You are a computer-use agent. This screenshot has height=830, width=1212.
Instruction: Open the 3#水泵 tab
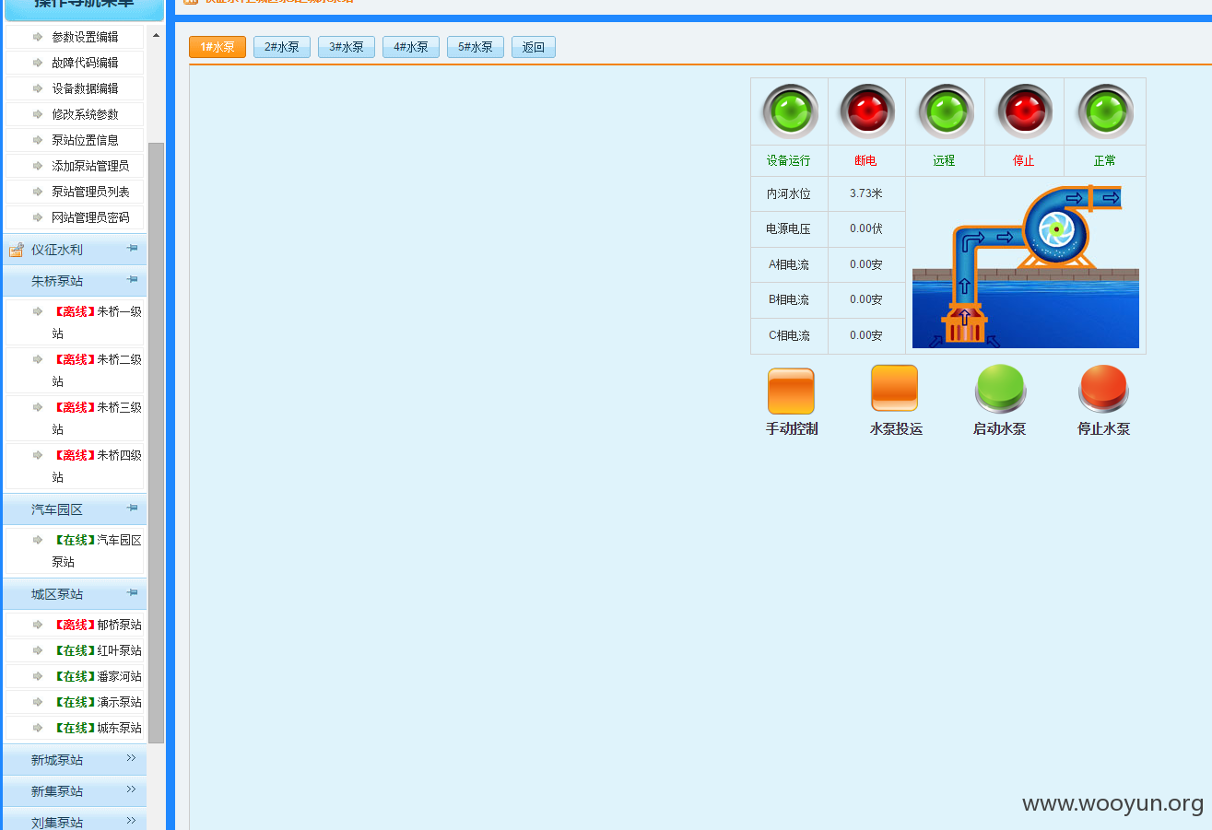347,47
